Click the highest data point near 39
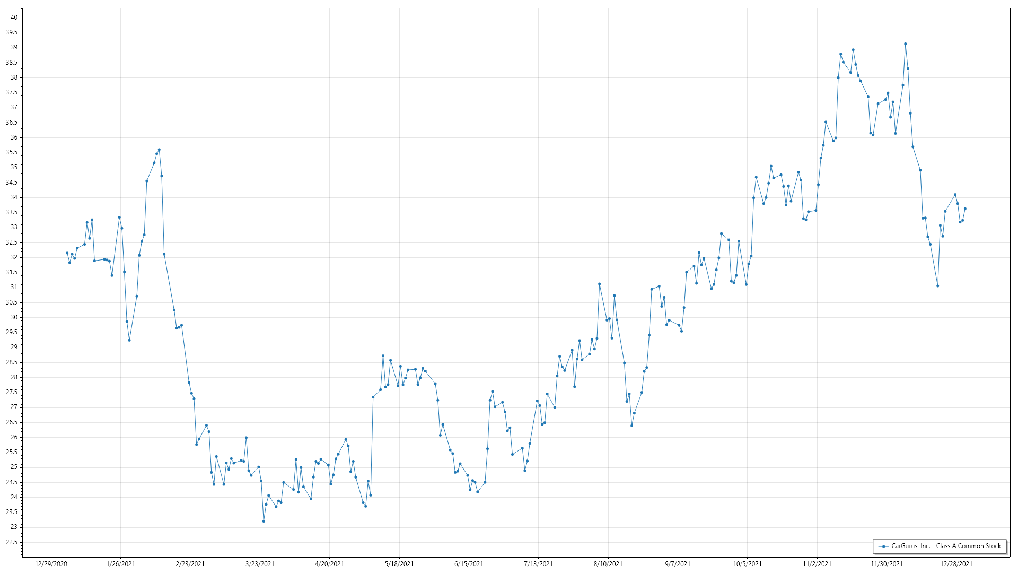This screenshot has width=1018, height=573. (x=905, y=44)
